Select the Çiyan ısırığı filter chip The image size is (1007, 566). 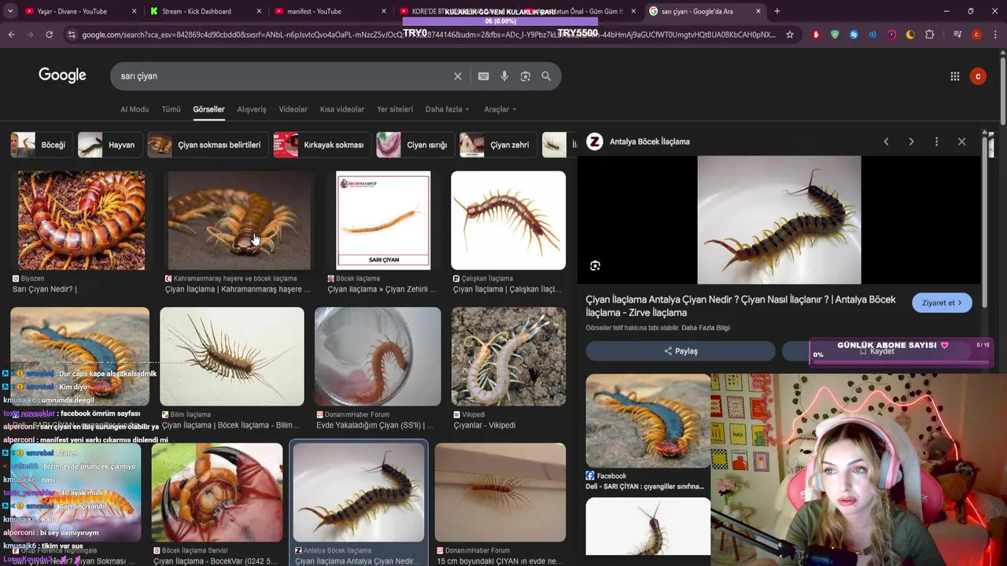pyautogui.click(x=415, y=145)
